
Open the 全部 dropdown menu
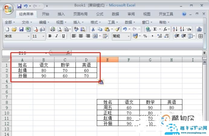(10, 22)
